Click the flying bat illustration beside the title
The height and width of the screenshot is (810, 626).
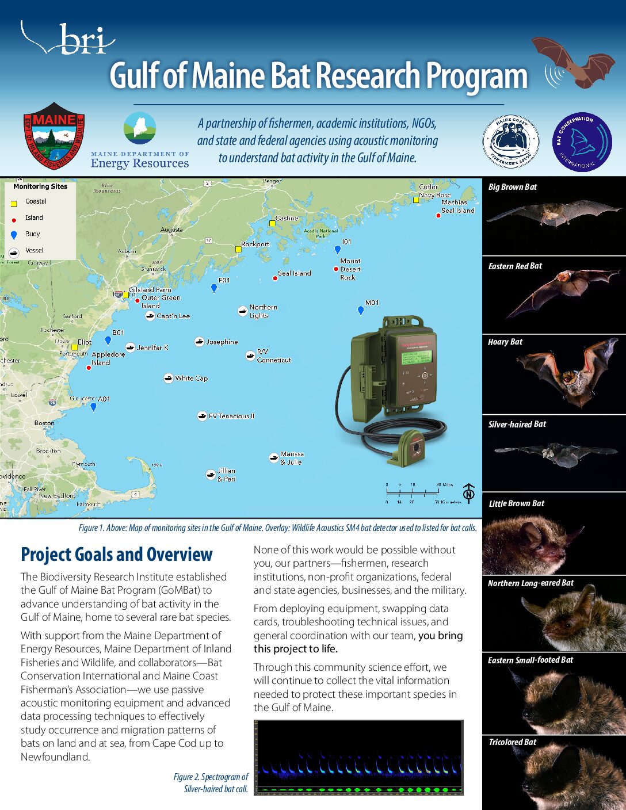click(x=572, y=63)
